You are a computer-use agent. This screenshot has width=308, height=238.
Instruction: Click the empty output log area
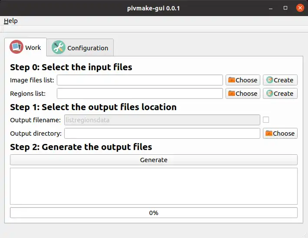(154, 186)
